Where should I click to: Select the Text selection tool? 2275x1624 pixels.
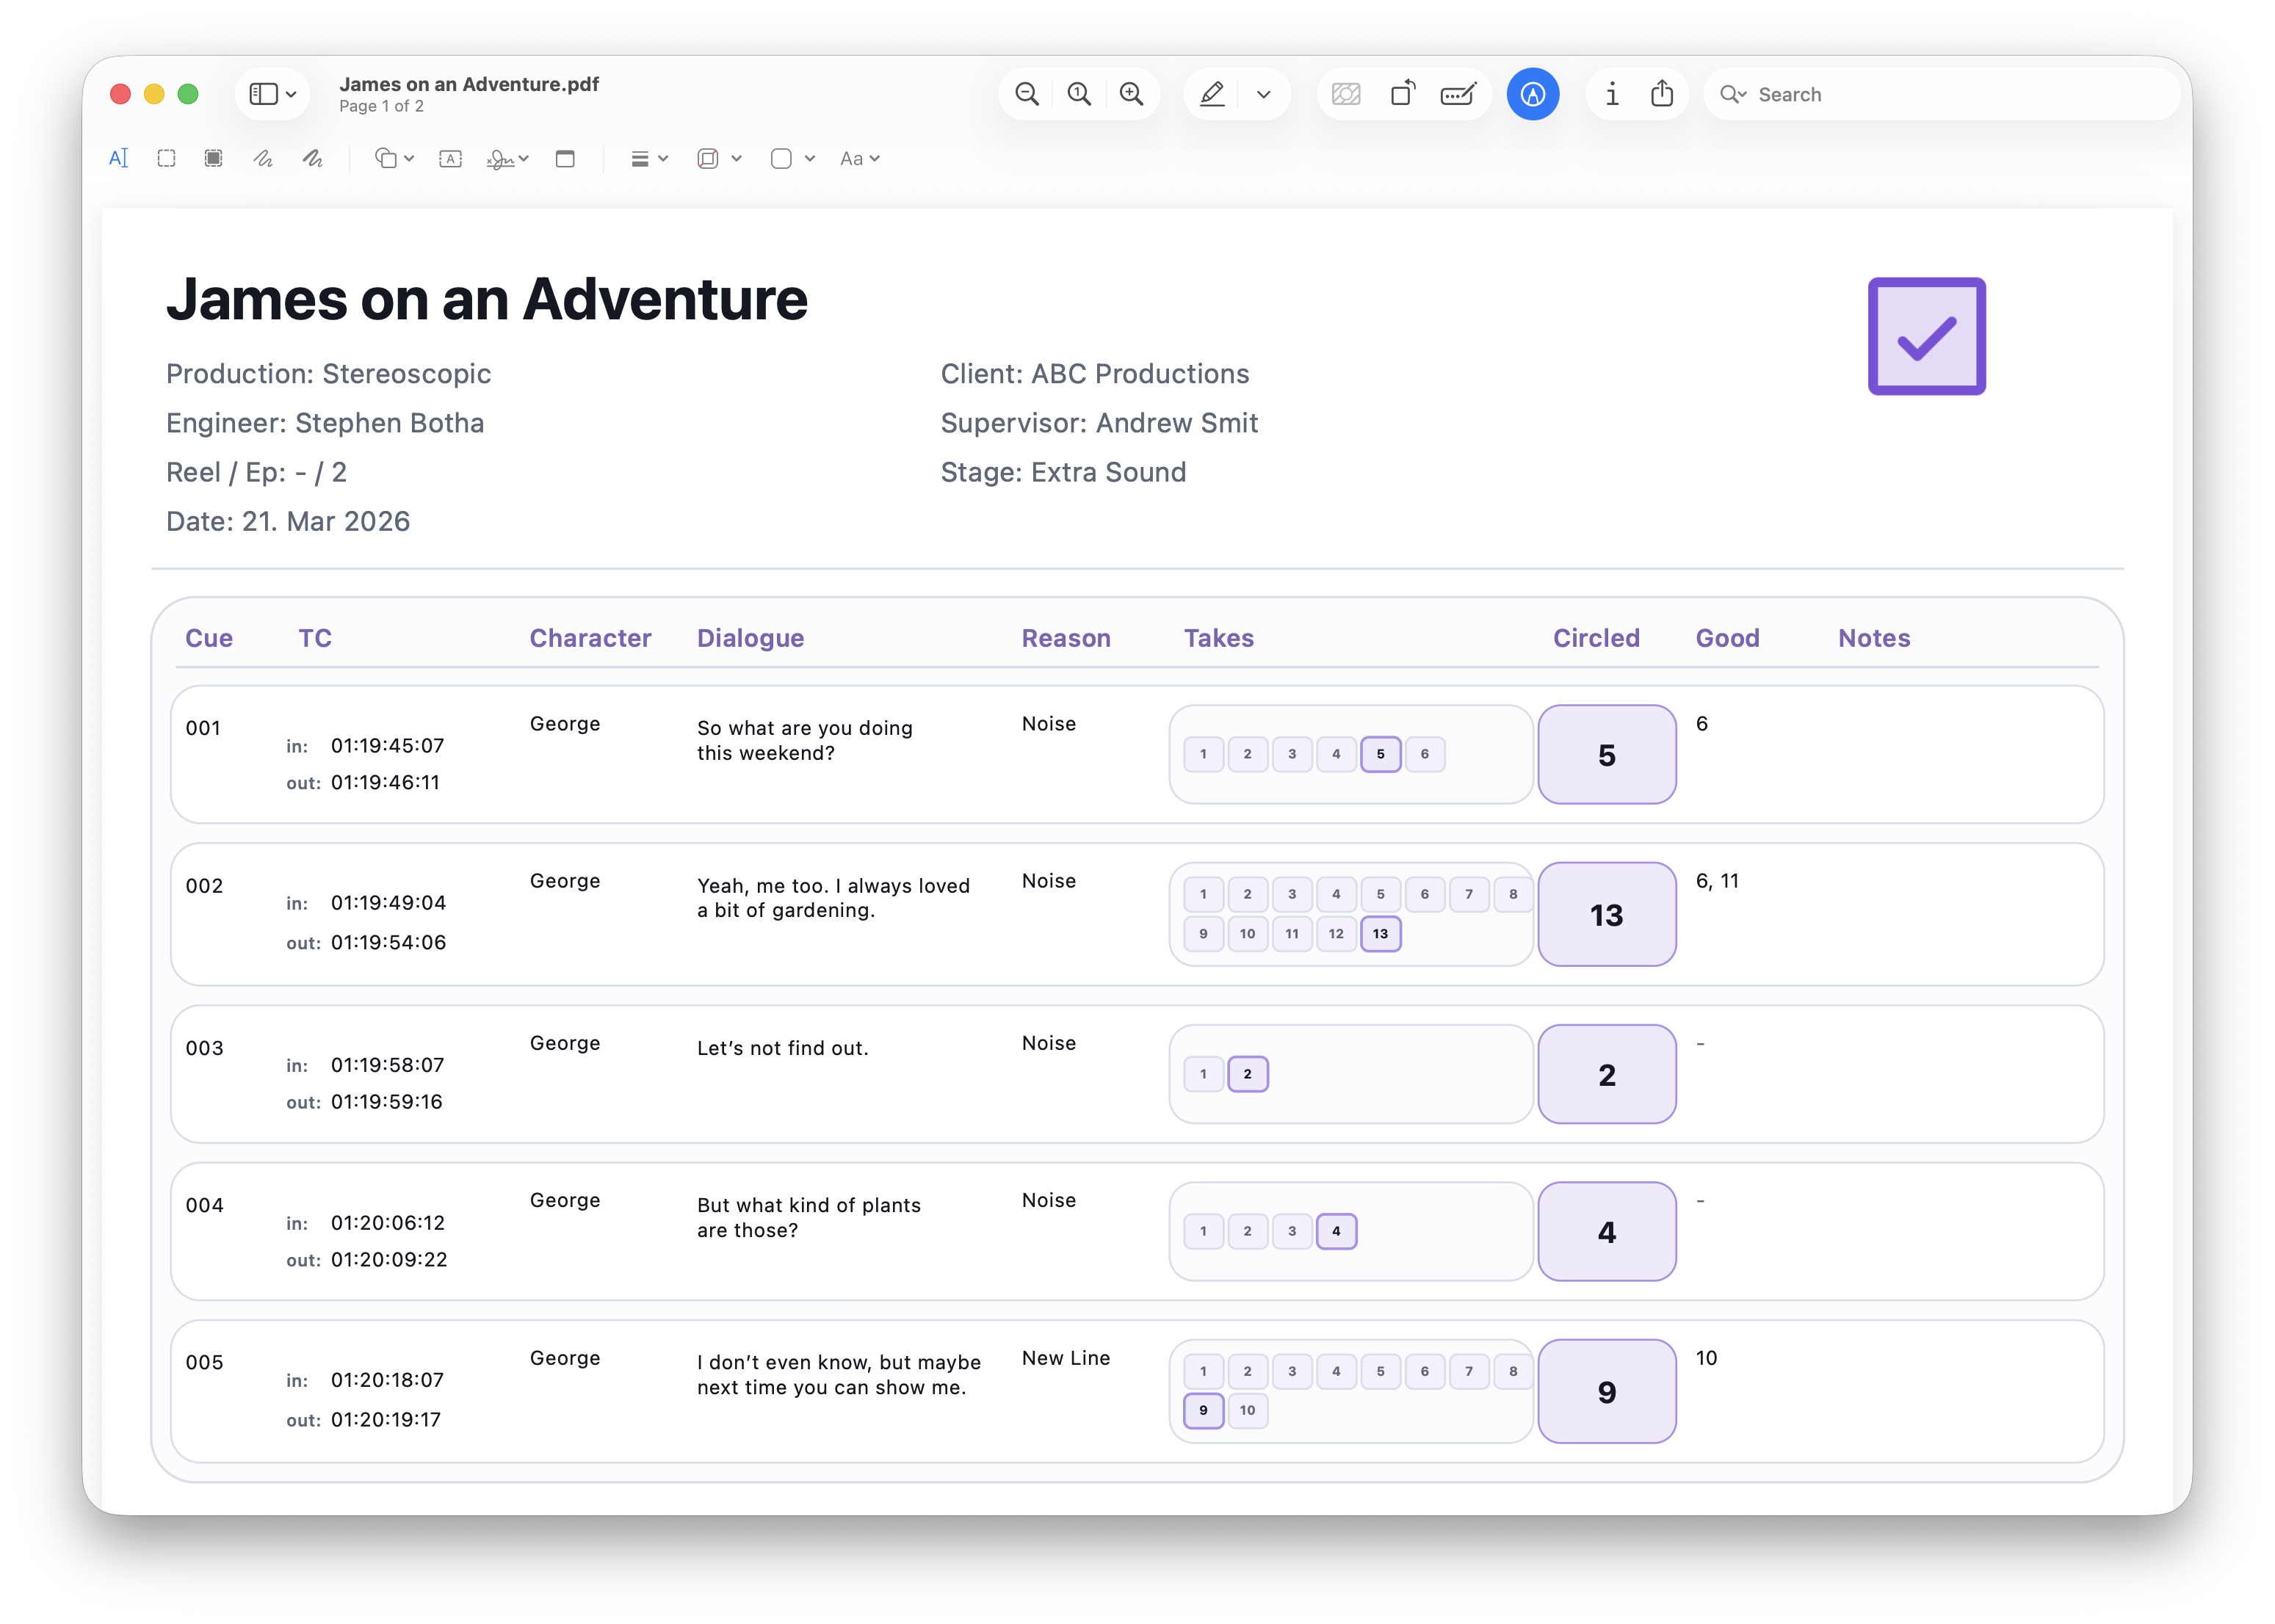coord(118,158)
